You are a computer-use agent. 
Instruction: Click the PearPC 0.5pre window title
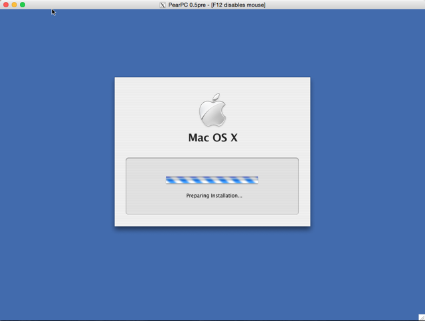[x=216, y=5]
